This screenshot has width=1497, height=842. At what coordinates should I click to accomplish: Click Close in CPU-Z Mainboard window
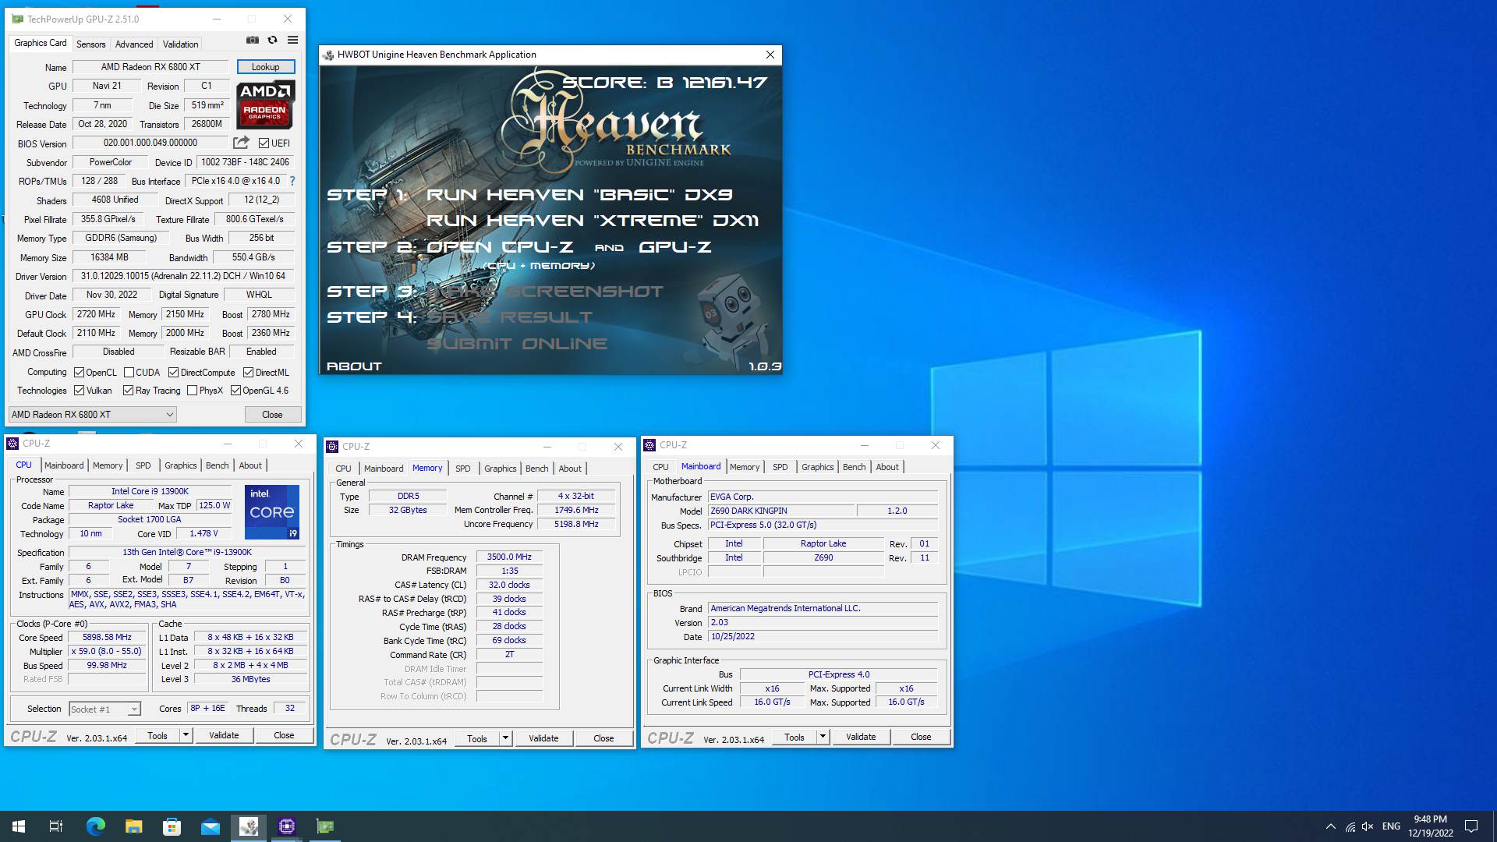click(x=921, y=737)
